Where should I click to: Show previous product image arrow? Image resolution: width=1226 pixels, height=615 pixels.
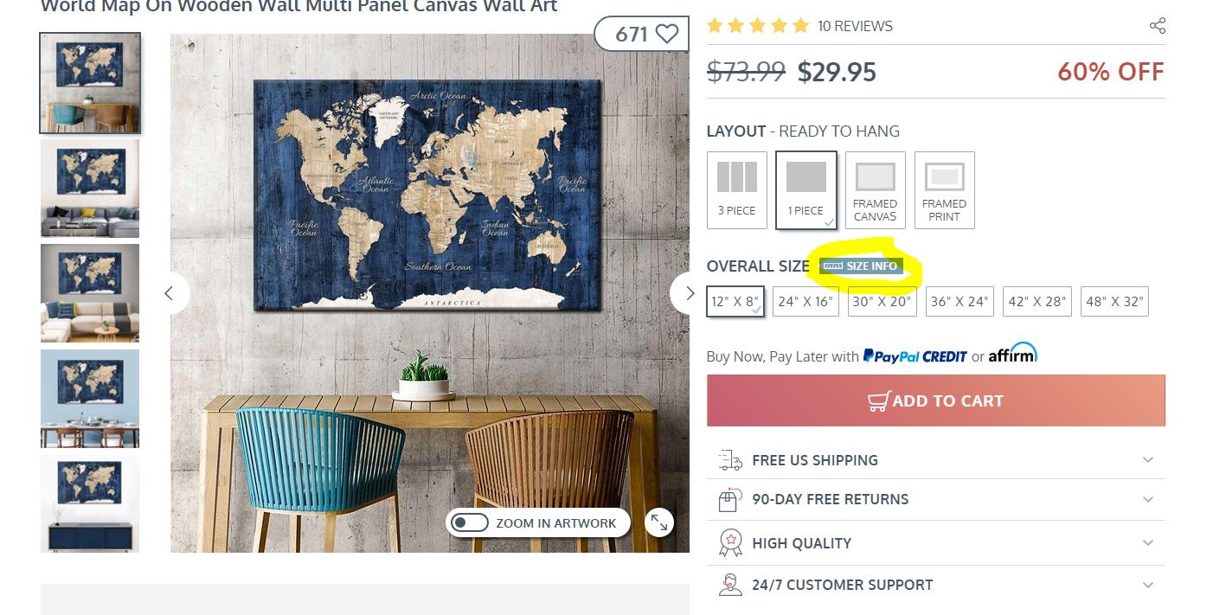tap(170, 293)
